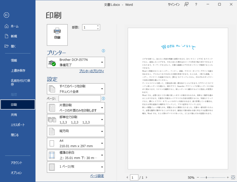Open the 1 ページ/枚 dropdown

[x=76, y=167]
